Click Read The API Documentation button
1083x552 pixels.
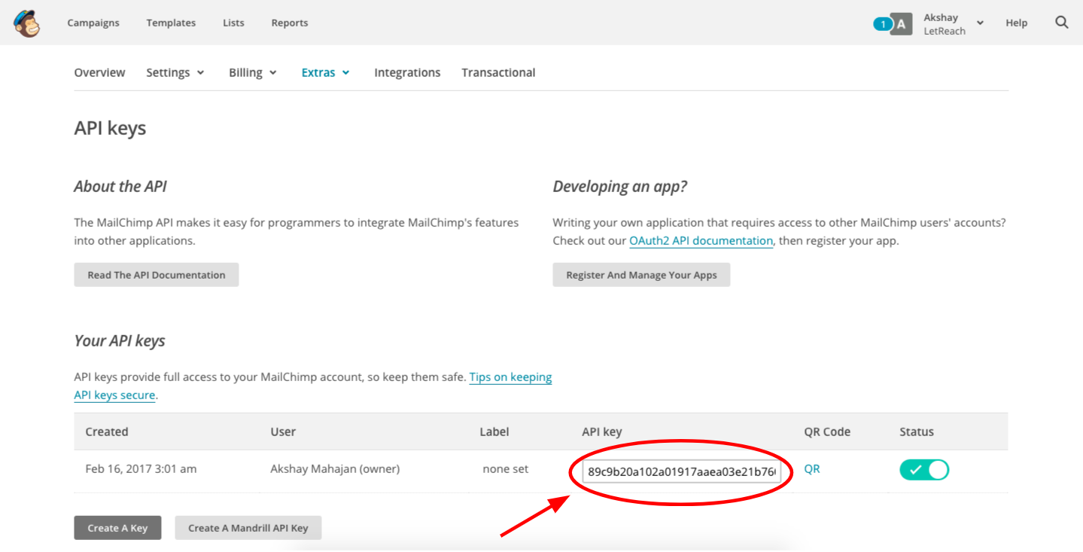[x=157, y=275]
